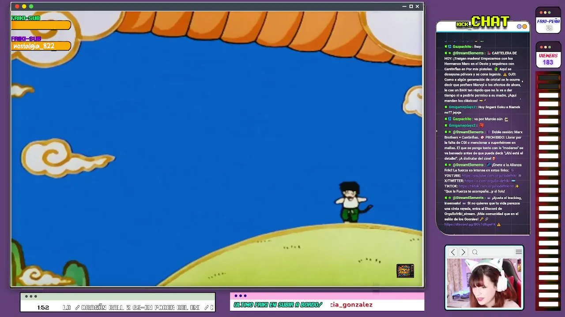The height and width of the screenshot is (317, 565).
Task: Click the KICK_CHAT title above chat
Action: pos(483,22)
